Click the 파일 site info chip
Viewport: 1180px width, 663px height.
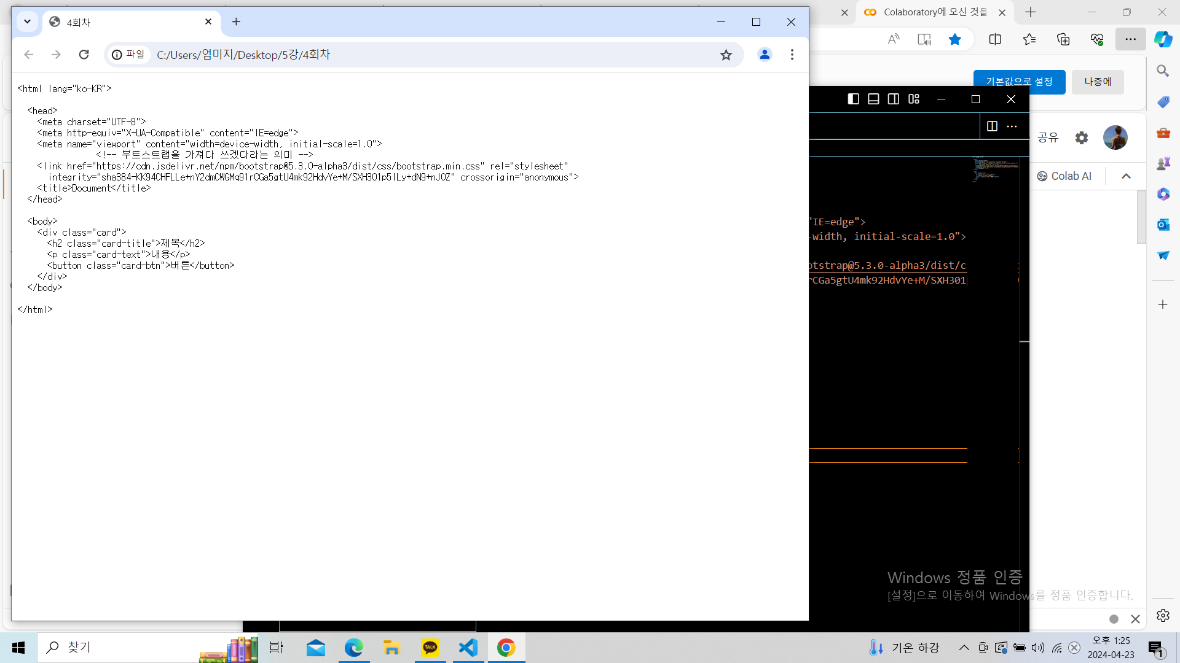pyautogui.click(x=128, y=55)
